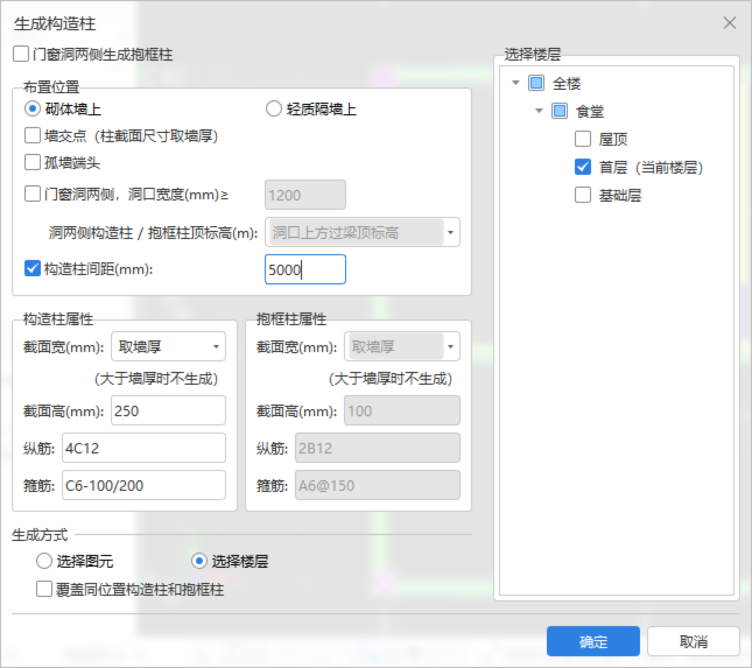Collapse the "食堂" tree node
This screenshot has height=668, width=752.
pyautogui.click(x=538, y=111)
